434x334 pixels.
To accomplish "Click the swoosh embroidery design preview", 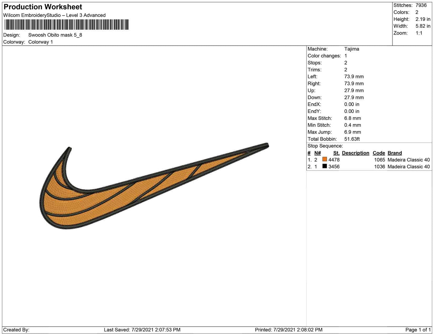I will pyautogui.click(x=154, y=186).
